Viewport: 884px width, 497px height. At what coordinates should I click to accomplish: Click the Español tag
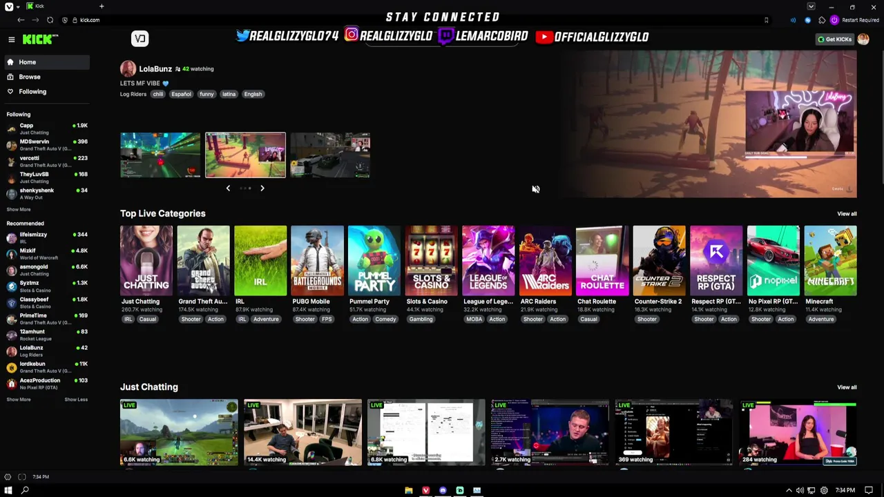181,94
